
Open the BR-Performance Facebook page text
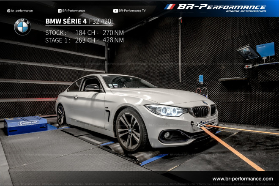point(74,11)
